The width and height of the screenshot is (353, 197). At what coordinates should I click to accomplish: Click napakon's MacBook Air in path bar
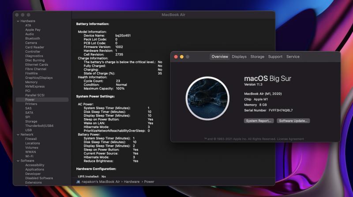[x=101, y=182]
